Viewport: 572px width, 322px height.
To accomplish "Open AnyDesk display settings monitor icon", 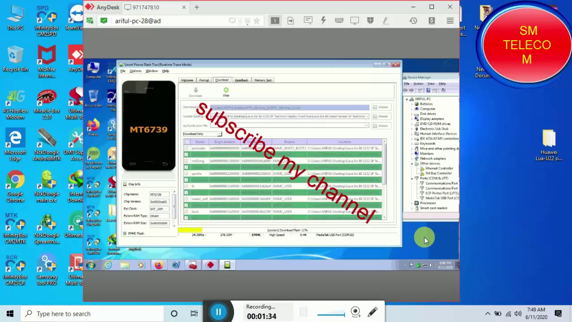I will (354, 21).
